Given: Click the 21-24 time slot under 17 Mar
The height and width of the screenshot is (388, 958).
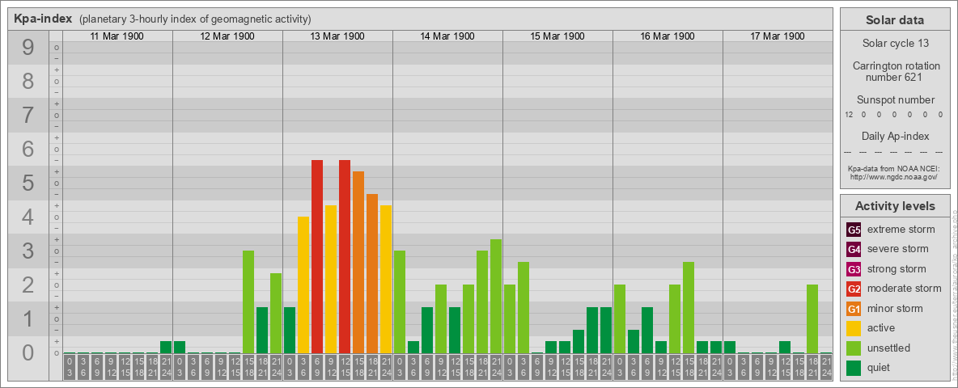Looking at the screenshot, I should (826, 368).
